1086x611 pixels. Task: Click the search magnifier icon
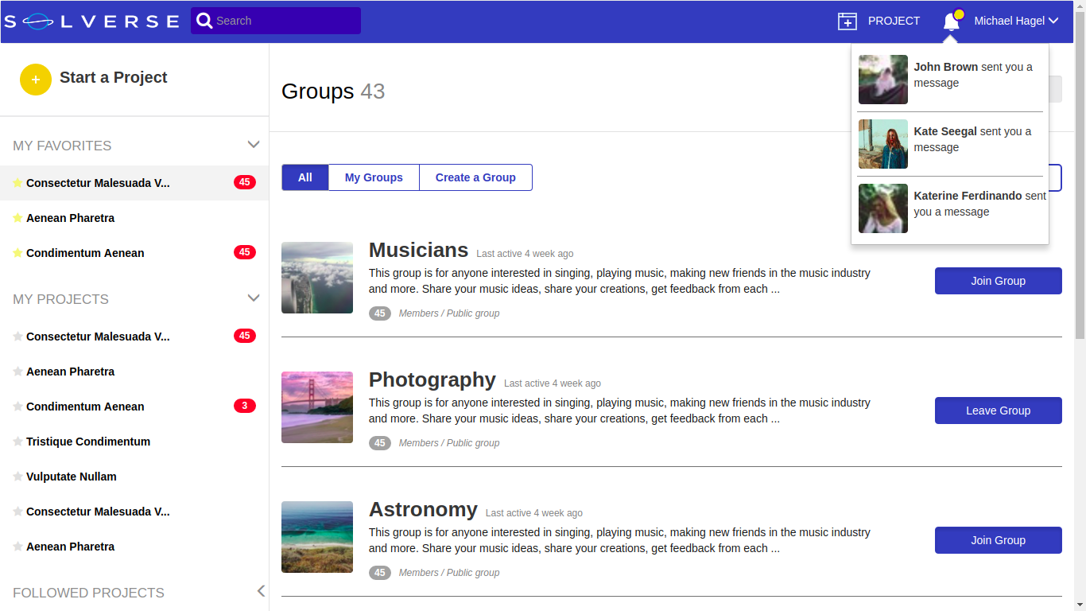pos(204,21)
